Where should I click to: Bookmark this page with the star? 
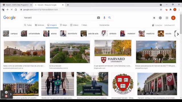pos(161,10)
